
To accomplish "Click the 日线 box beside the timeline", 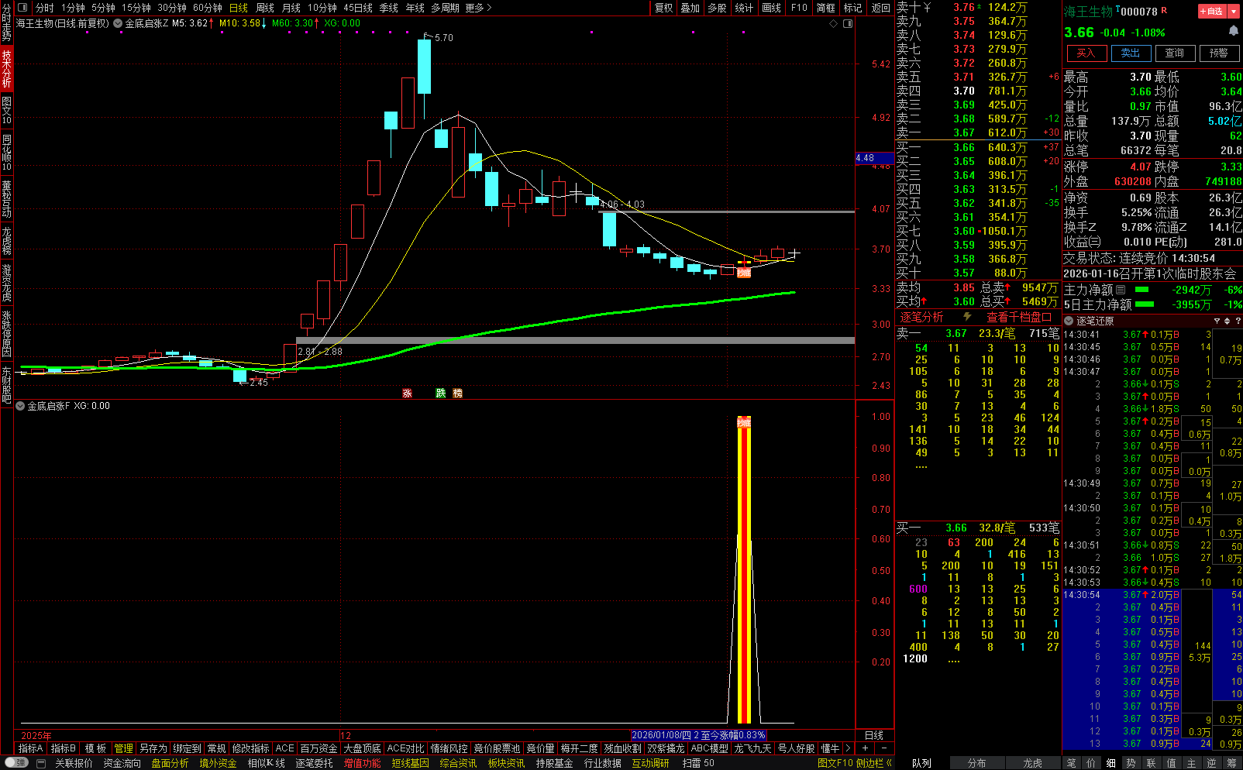I will pos(874,735).
